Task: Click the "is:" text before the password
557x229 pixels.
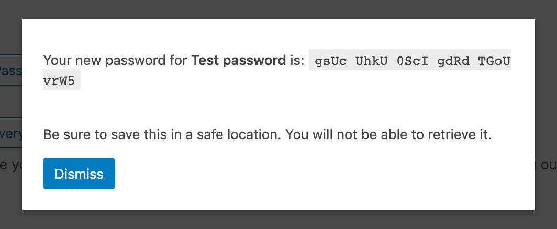Action: tap(296, 61)
